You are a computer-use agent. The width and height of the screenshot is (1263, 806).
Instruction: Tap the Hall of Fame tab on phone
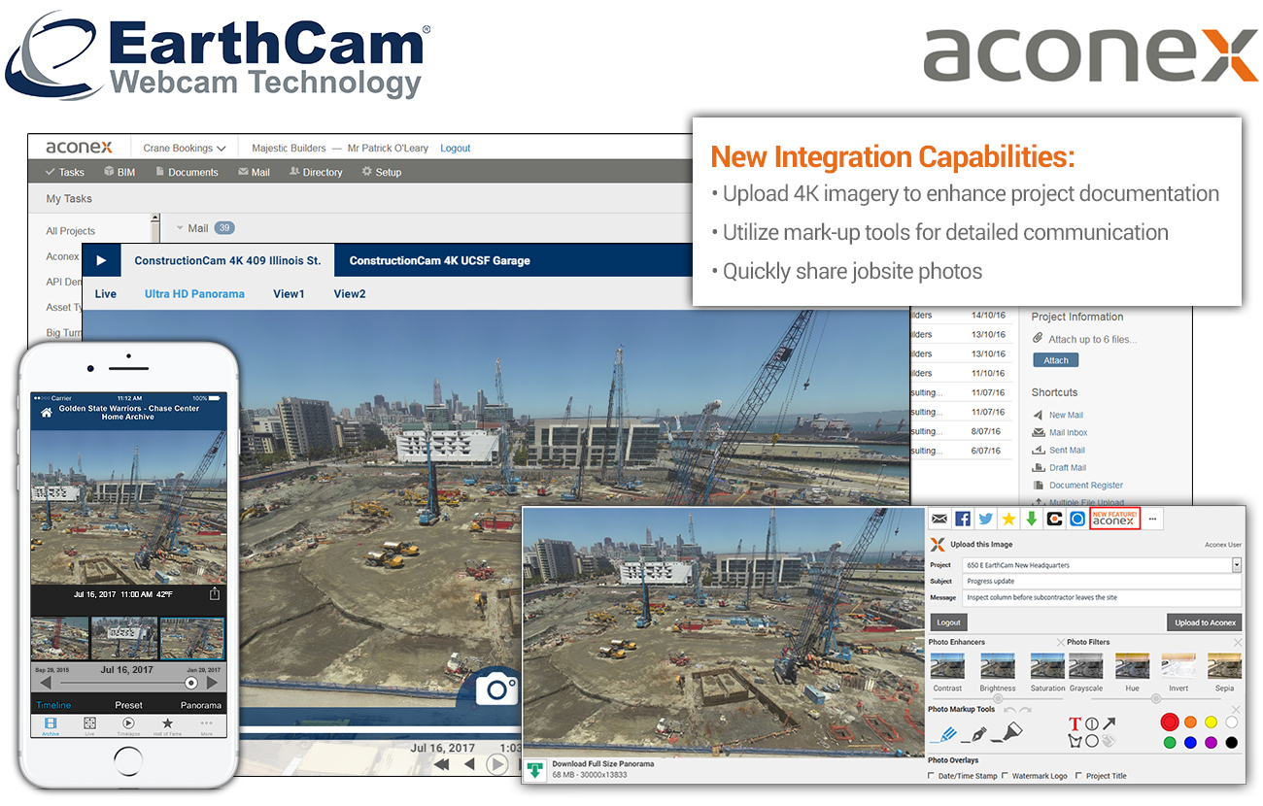click(x=167, y=725)
